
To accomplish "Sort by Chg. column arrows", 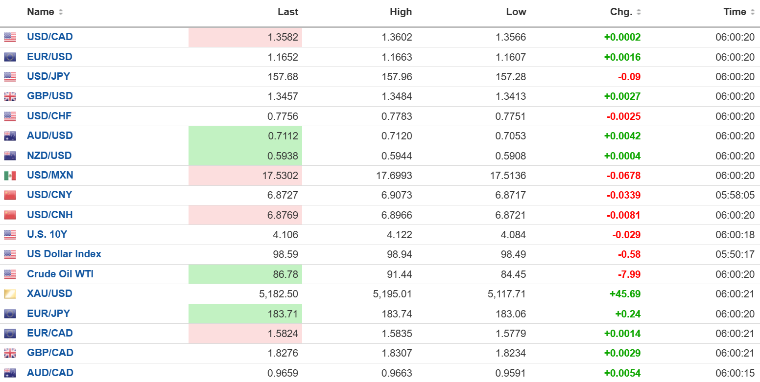I will tap(639, 12).
